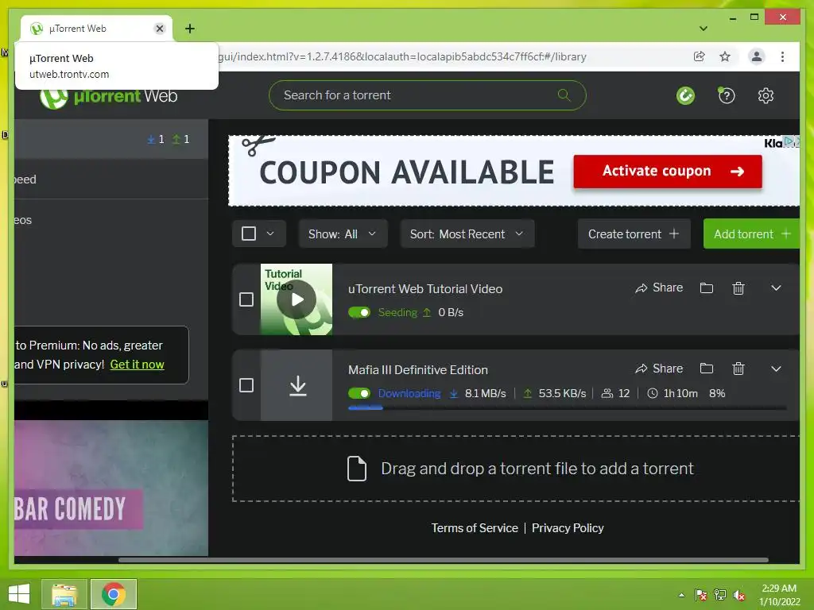This screenshot has width=814, height=610.
Task: Open Windows Start button
Action: tap(19, 594)
